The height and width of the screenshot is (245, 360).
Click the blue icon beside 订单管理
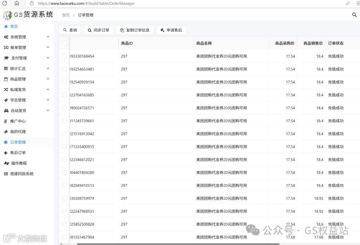click(6, 142)
